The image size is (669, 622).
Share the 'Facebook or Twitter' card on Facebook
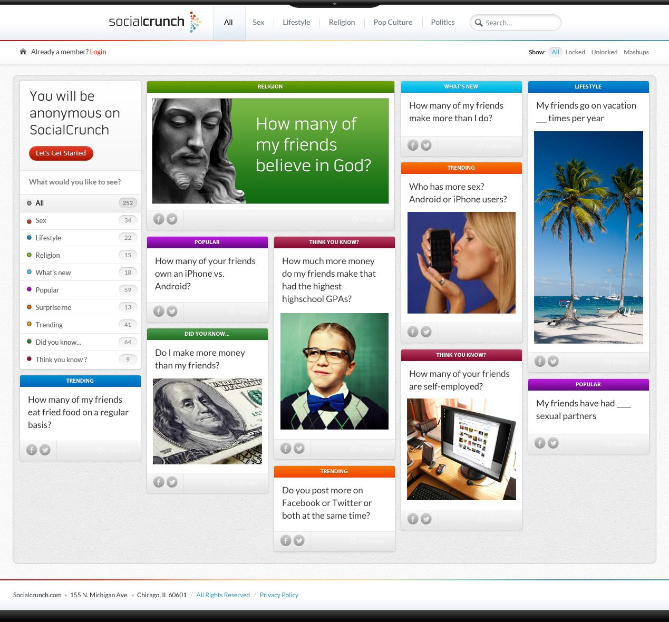point(286,540)
